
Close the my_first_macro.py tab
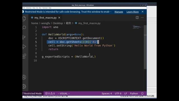tap(59, 18)
